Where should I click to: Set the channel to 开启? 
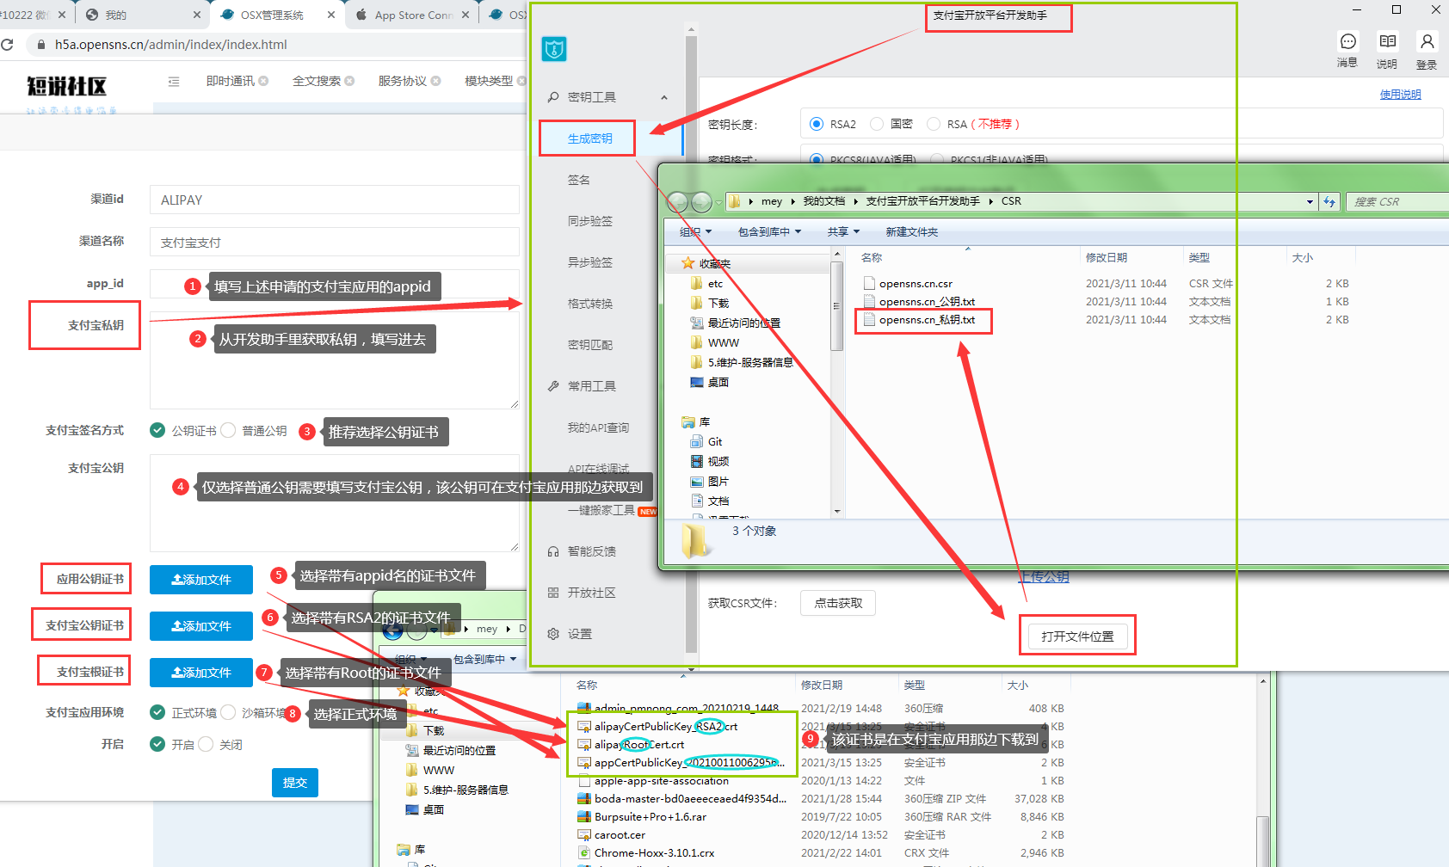click(157, 744)
